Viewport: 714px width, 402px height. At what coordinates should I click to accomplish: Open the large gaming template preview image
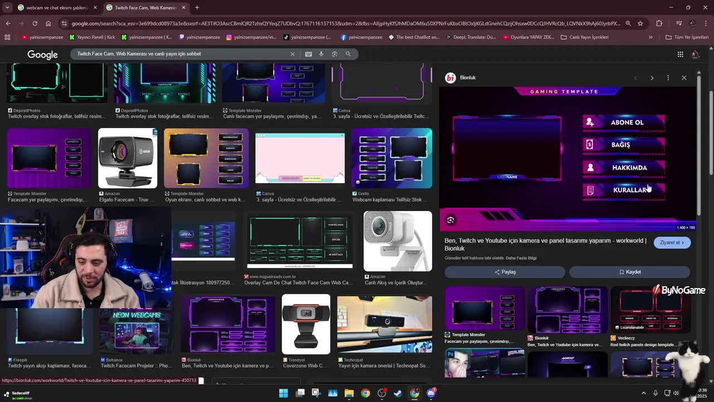click(568, 159)
